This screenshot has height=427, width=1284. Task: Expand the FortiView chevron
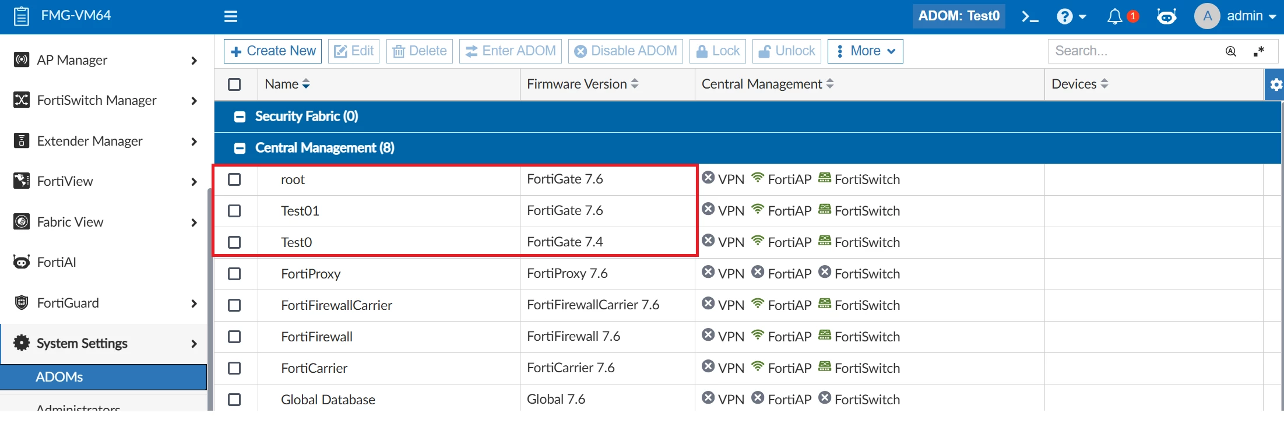point(194,182)
